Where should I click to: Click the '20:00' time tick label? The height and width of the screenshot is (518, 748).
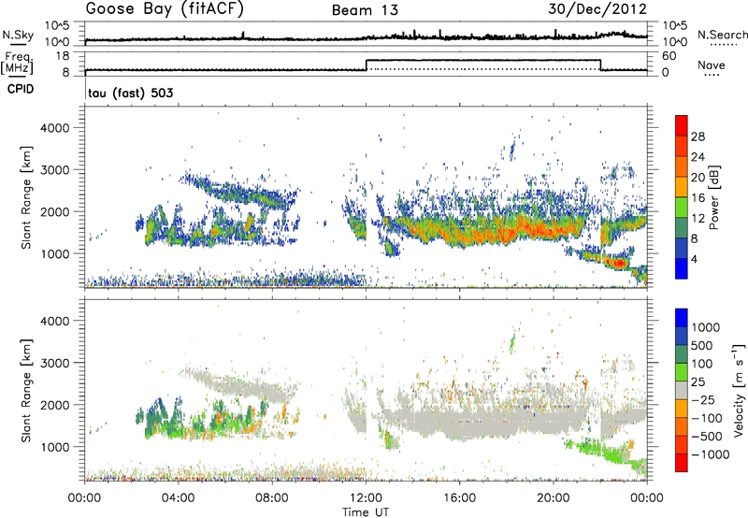point(554,498)
